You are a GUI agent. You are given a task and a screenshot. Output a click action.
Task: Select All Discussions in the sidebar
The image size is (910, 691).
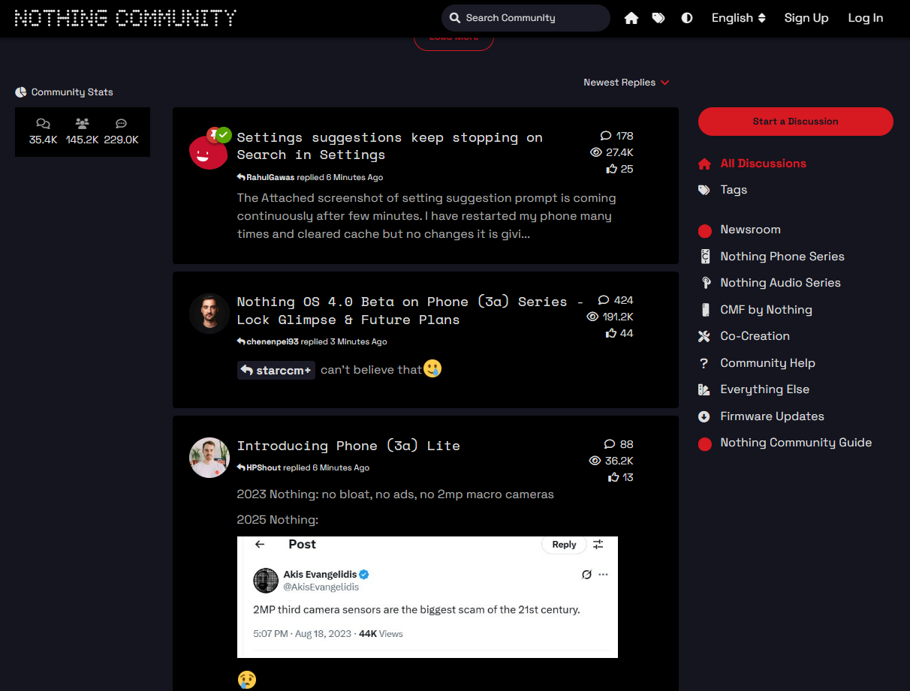point(763,163)
